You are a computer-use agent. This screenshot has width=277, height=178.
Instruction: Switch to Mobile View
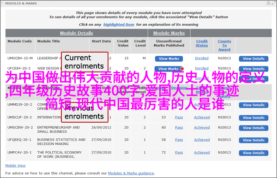pos(15,166)
